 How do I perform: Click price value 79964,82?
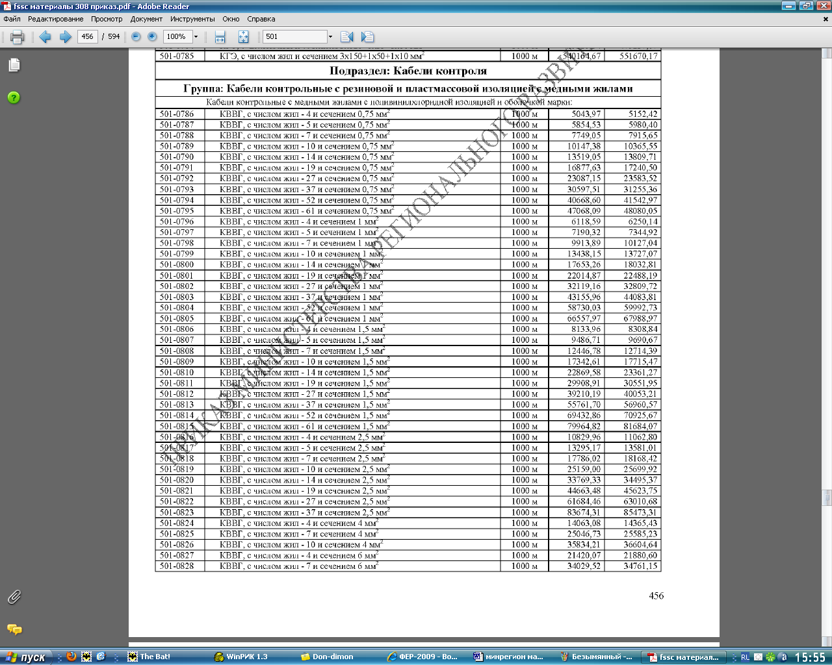coord(584,427)
